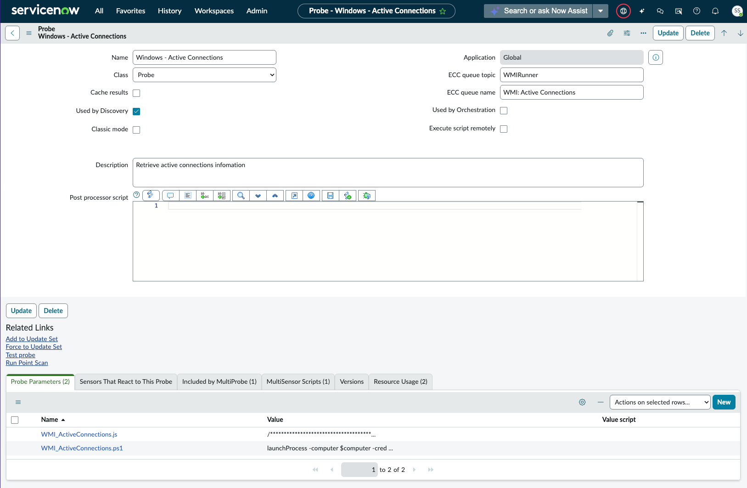Switch to the Resource Usage tab

coord(400,382)
